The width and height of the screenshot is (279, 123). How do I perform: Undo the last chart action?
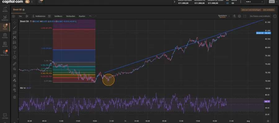coord(90,16)
